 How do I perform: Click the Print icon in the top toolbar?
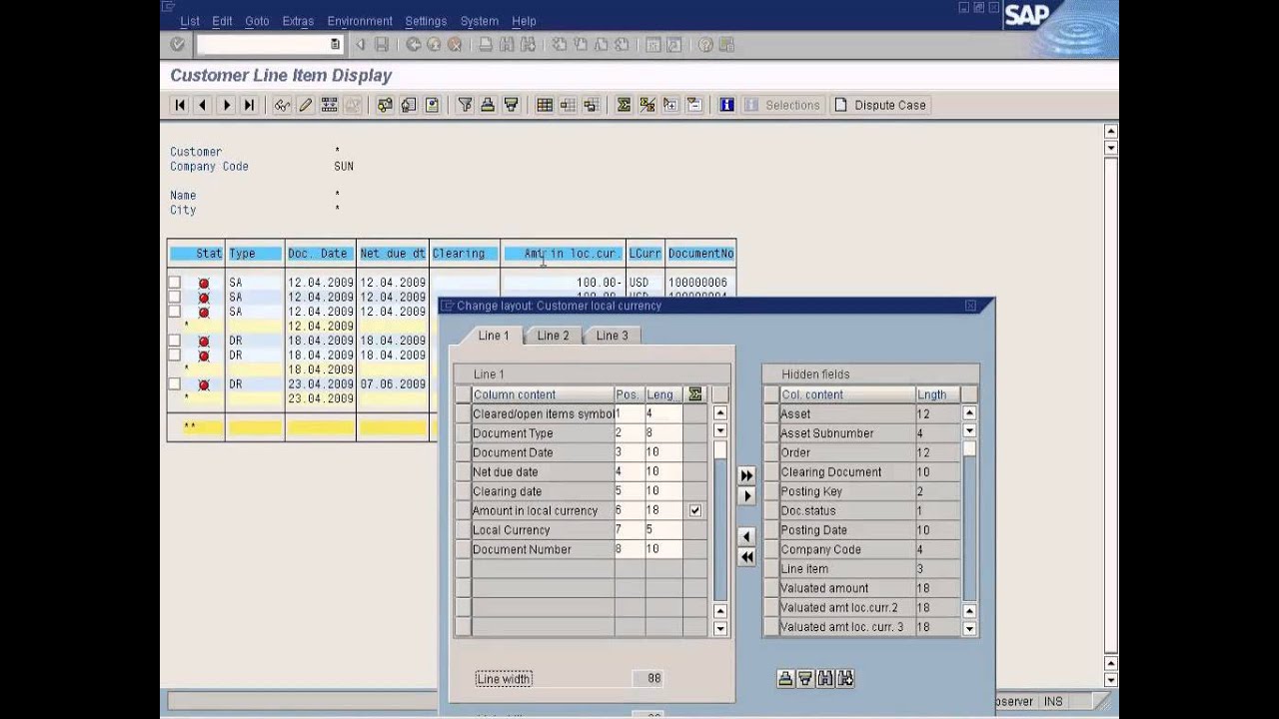click(x=486, y=45)
